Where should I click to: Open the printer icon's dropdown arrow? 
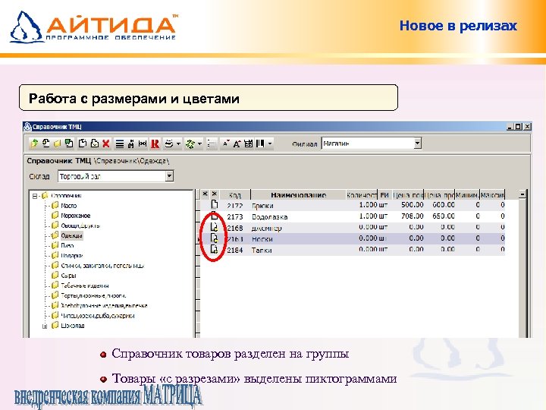tap(178, 143)
